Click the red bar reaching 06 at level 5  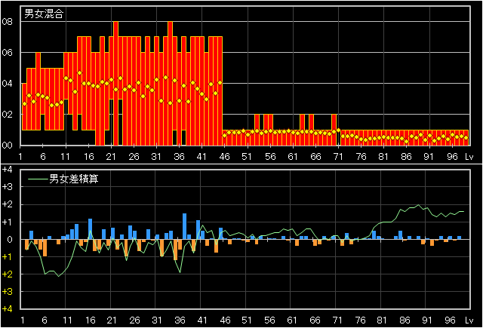[x=38, y=91]
